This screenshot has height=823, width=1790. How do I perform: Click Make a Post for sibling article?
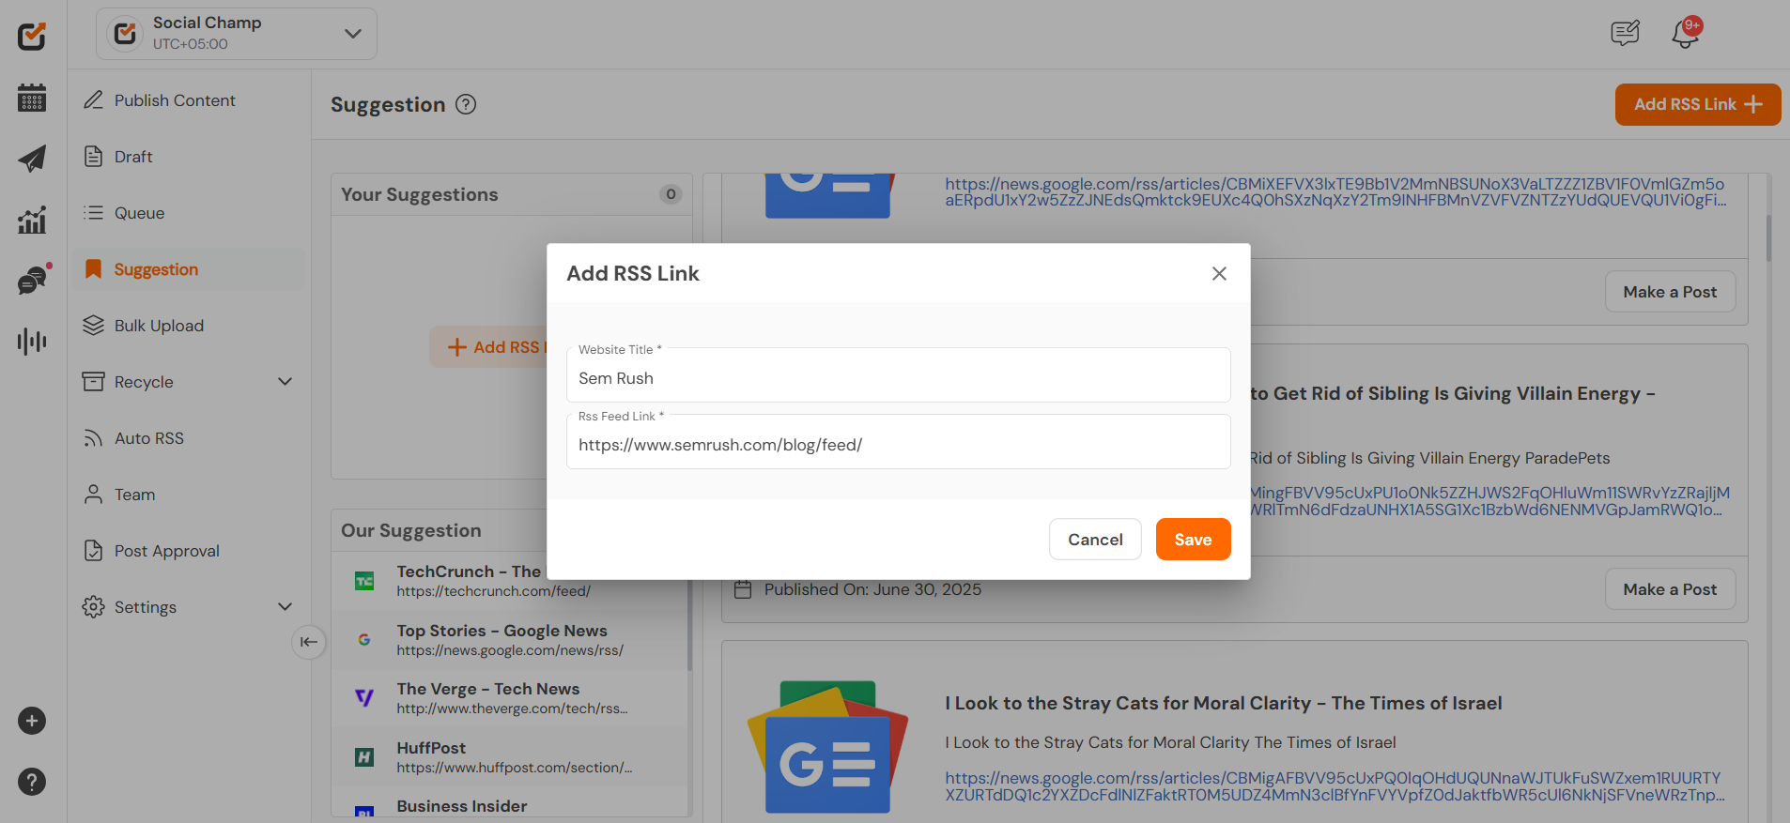[x=1670, y=589]
